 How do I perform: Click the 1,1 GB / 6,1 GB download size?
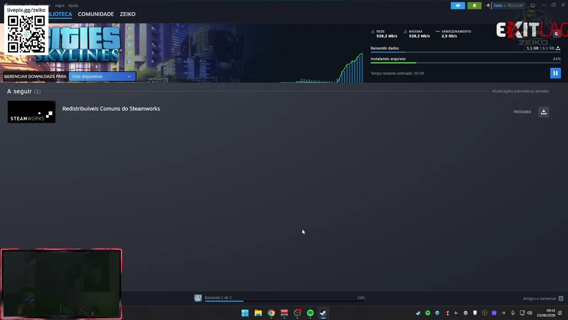tap(540, 48)
